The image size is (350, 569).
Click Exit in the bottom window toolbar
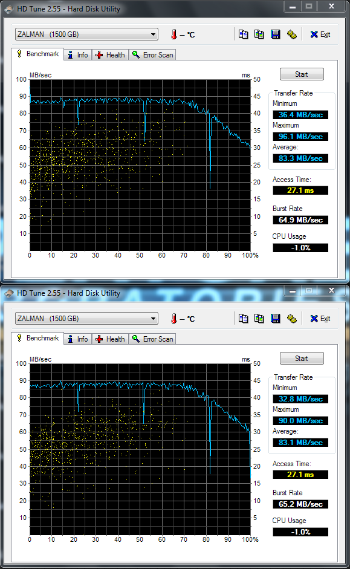point(320,319)
